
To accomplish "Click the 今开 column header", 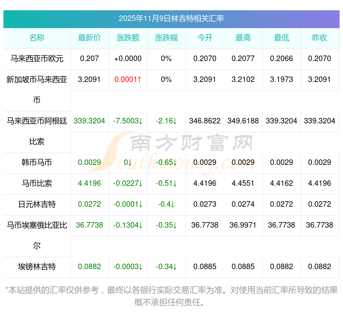I will pyautogui.click(x=205, y=38).
